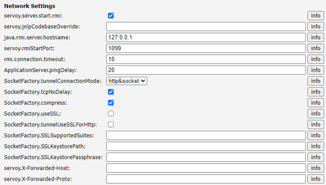Disable the SocketFactory.compress checkbox
Screen dimensions: 326x185
coord(111,103)
